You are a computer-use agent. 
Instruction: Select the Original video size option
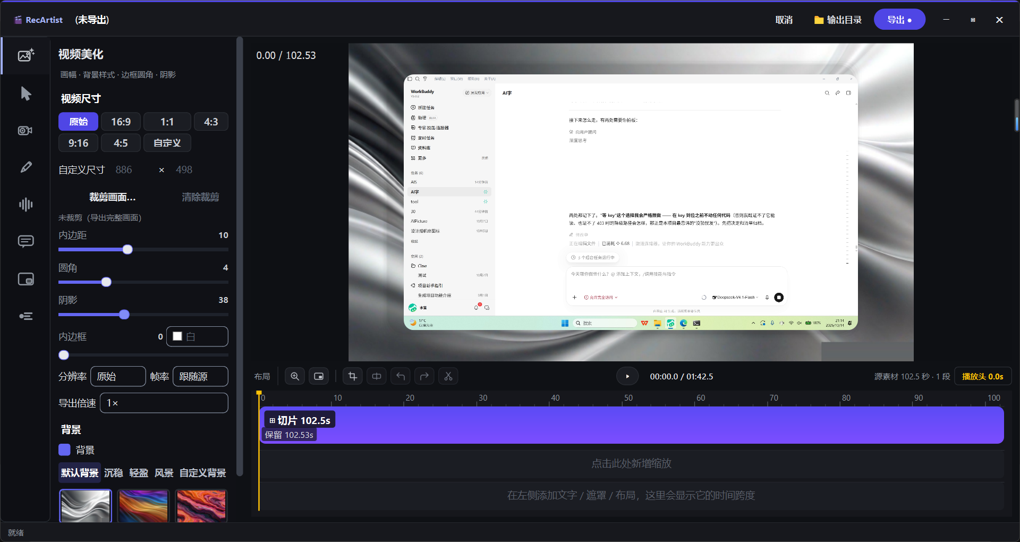(79, 122)
